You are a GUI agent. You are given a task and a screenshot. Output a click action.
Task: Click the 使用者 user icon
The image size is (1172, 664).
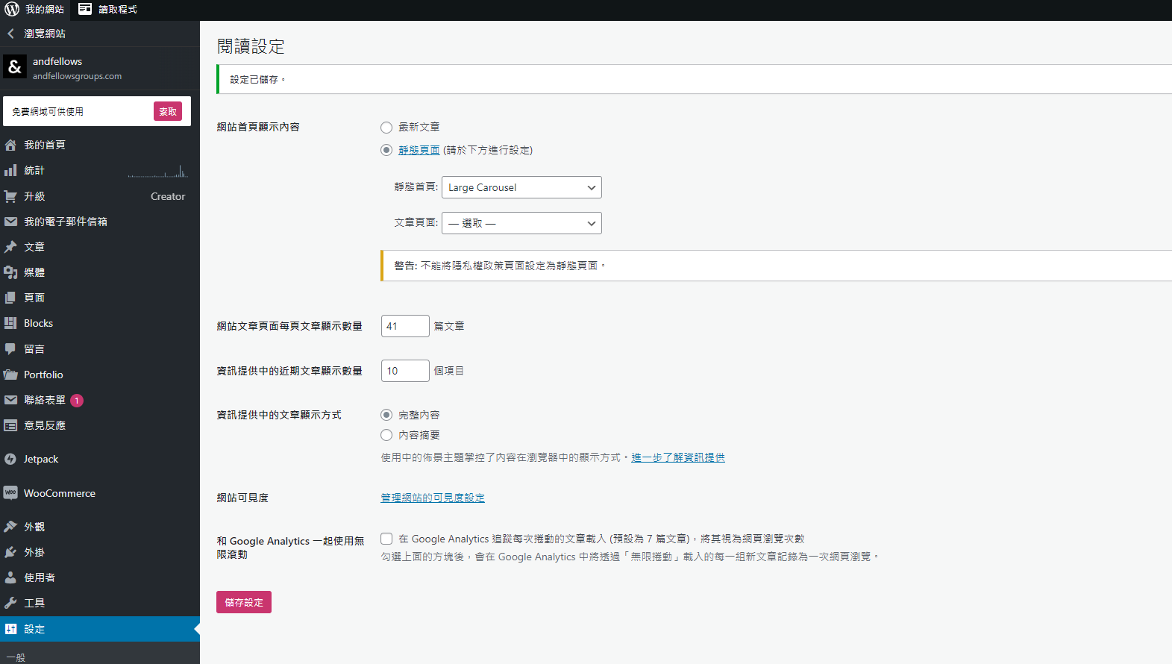pyautogui.click(x=10, y=577)
